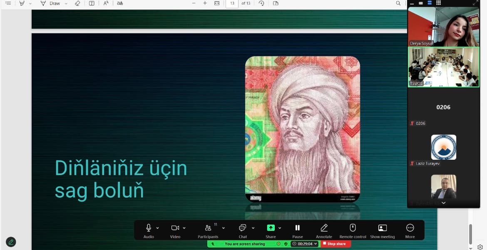Mute or unmute with the Audio button
487x250 pixels.
tap(149, 231)
